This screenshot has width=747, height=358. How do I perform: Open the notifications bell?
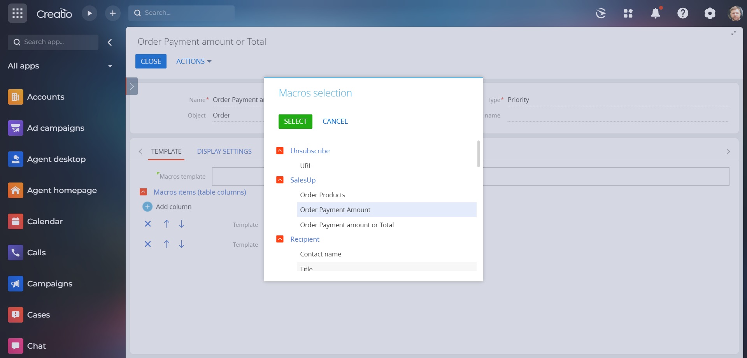tap(656, 13)
